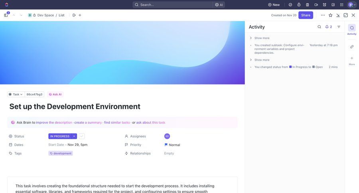Open the assignee avatar
This screenshot has height=193, width=359.
[x=167, y=136]
